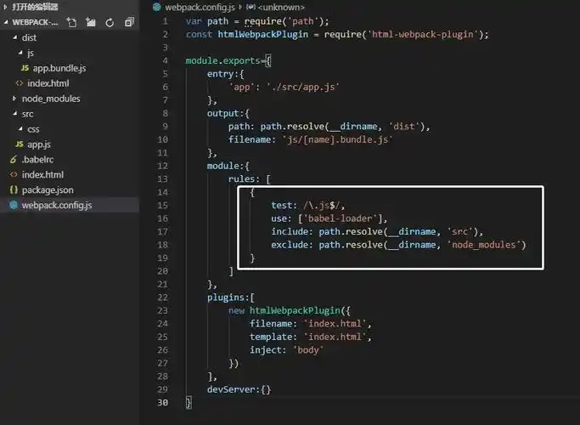
Task: Click require('path') on line 1
Action: pos(284,21)
